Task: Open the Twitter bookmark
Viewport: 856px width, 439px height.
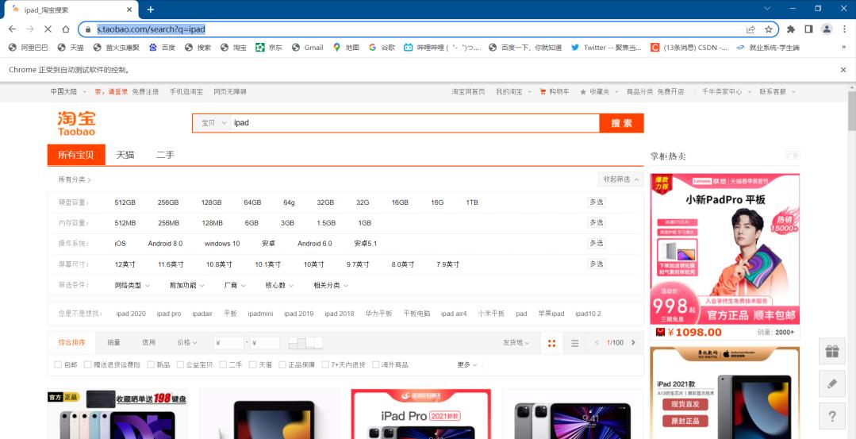Action: (606, 48)
